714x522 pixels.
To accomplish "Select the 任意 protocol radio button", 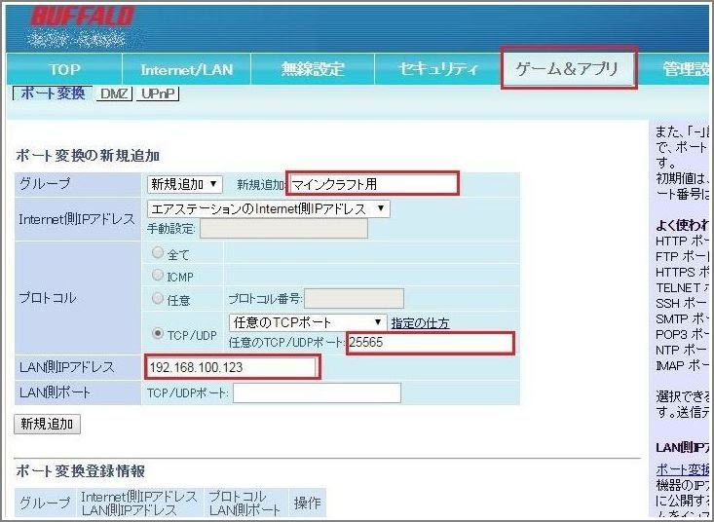I will [158, 298].
